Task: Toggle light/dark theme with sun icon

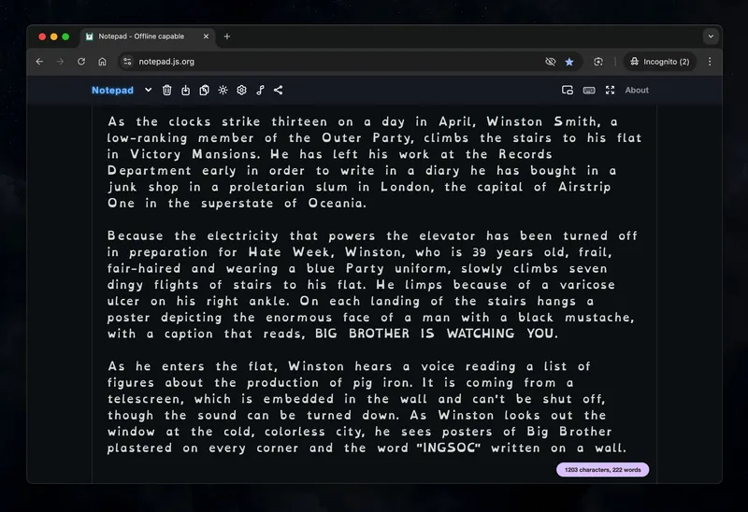Action: [223, 91]
